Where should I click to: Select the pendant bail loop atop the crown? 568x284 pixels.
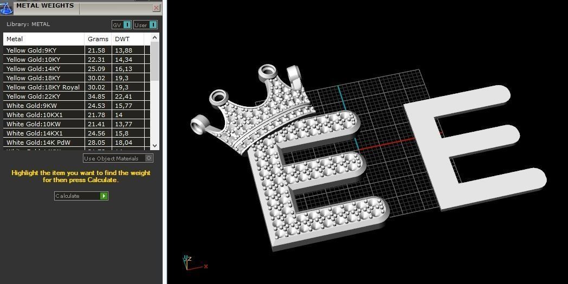294,77
